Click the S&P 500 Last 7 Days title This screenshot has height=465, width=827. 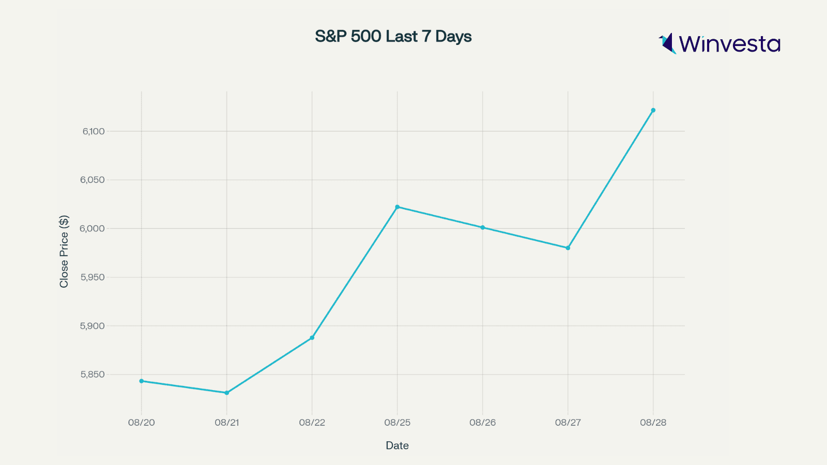pos(393,37)
